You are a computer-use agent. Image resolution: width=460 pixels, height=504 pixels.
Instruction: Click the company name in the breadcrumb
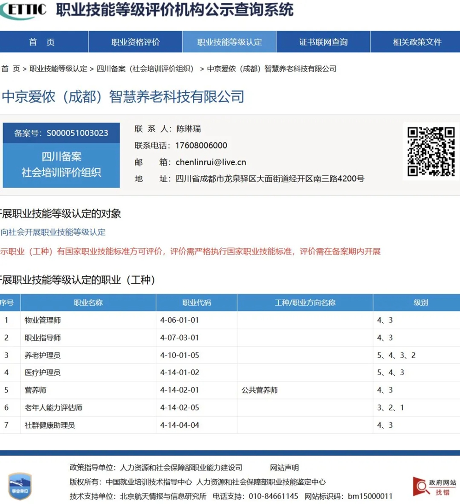pos(271,69)
